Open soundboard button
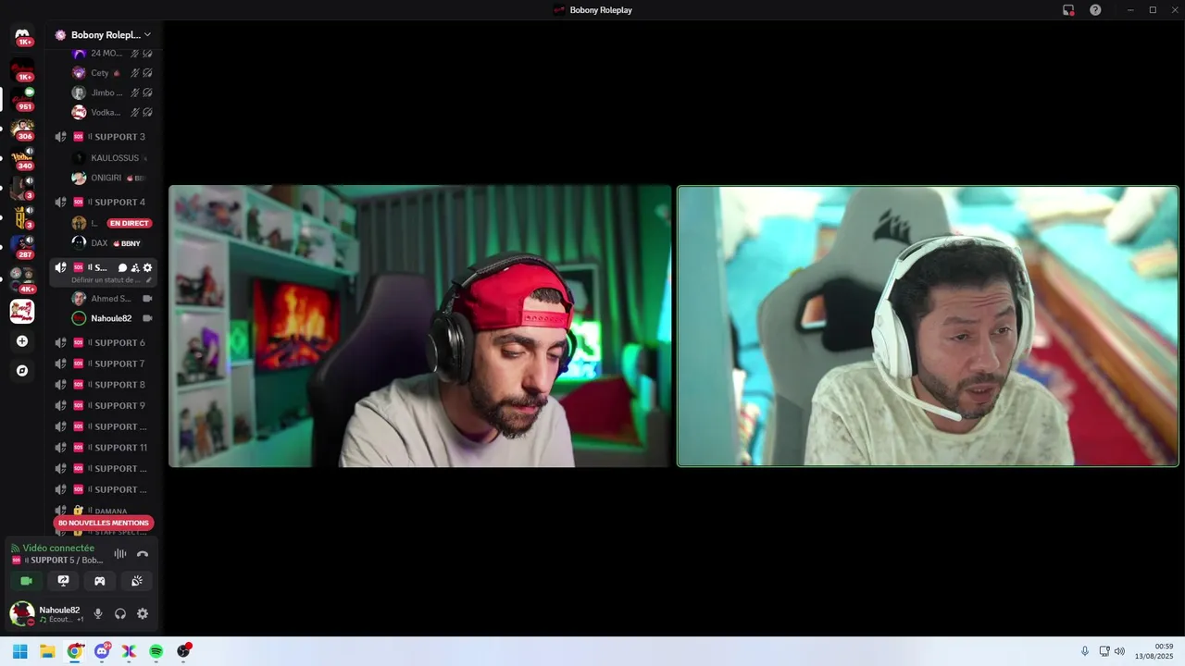Image resolution: width=1185 pixels, height=666 pixels. [137, 581]
